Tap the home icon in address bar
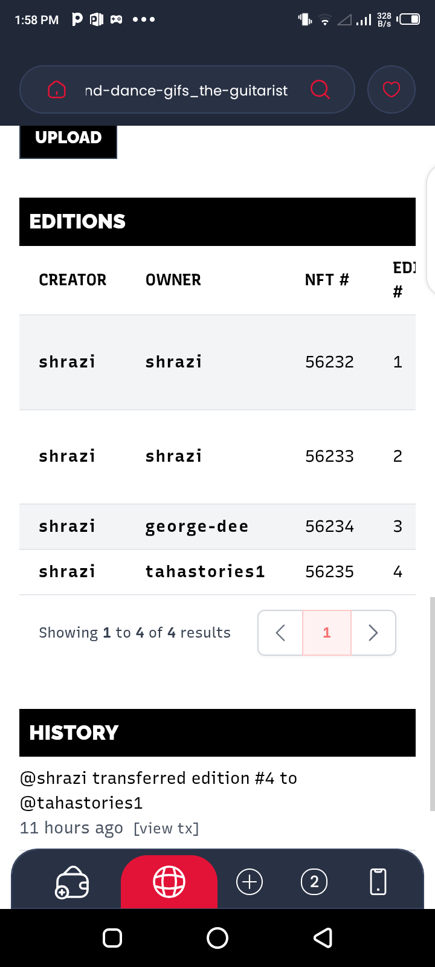This screenshot has height=967, width=435. click(57, 90)
